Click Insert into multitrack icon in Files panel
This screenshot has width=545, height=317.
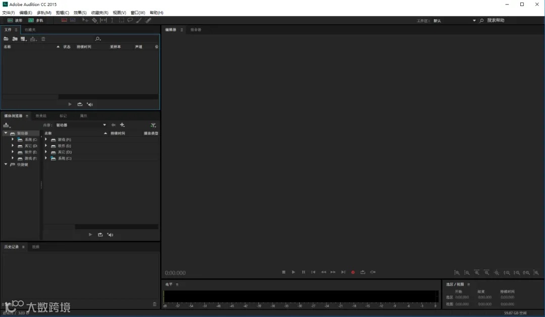pyautogui.click(x=33, y=39)
